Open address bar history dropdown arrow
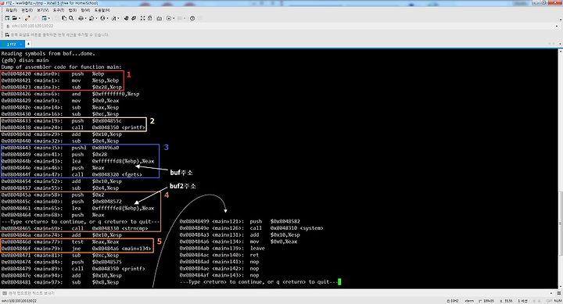 coord(557,27)
